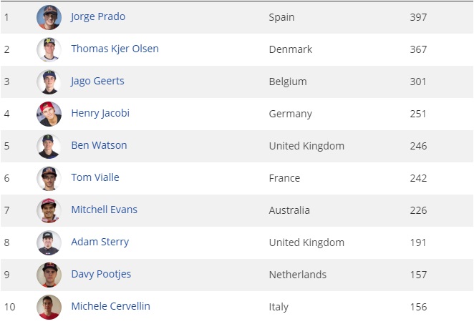Select the Michele Cervellin name link
Viewport: 474px width, 324px height.
[x=110, y=306]
